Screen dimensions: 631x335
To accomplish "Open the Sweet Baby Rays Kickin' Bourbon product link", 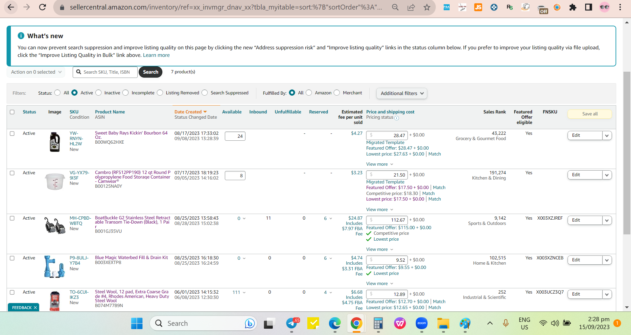I will tap(131, 135).
